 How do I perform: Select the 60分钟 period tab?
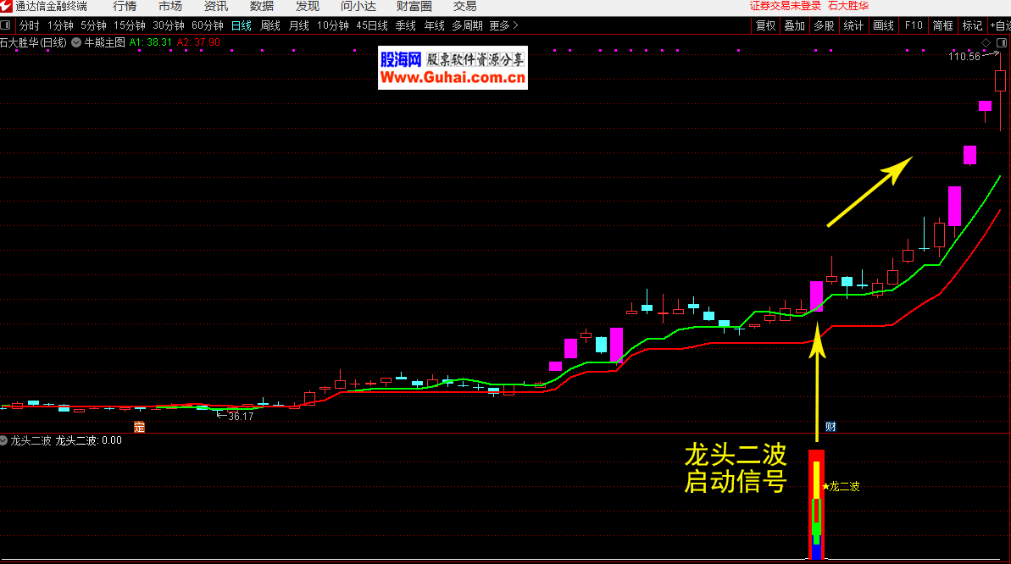pyautogui.click(x=208, y=25)
